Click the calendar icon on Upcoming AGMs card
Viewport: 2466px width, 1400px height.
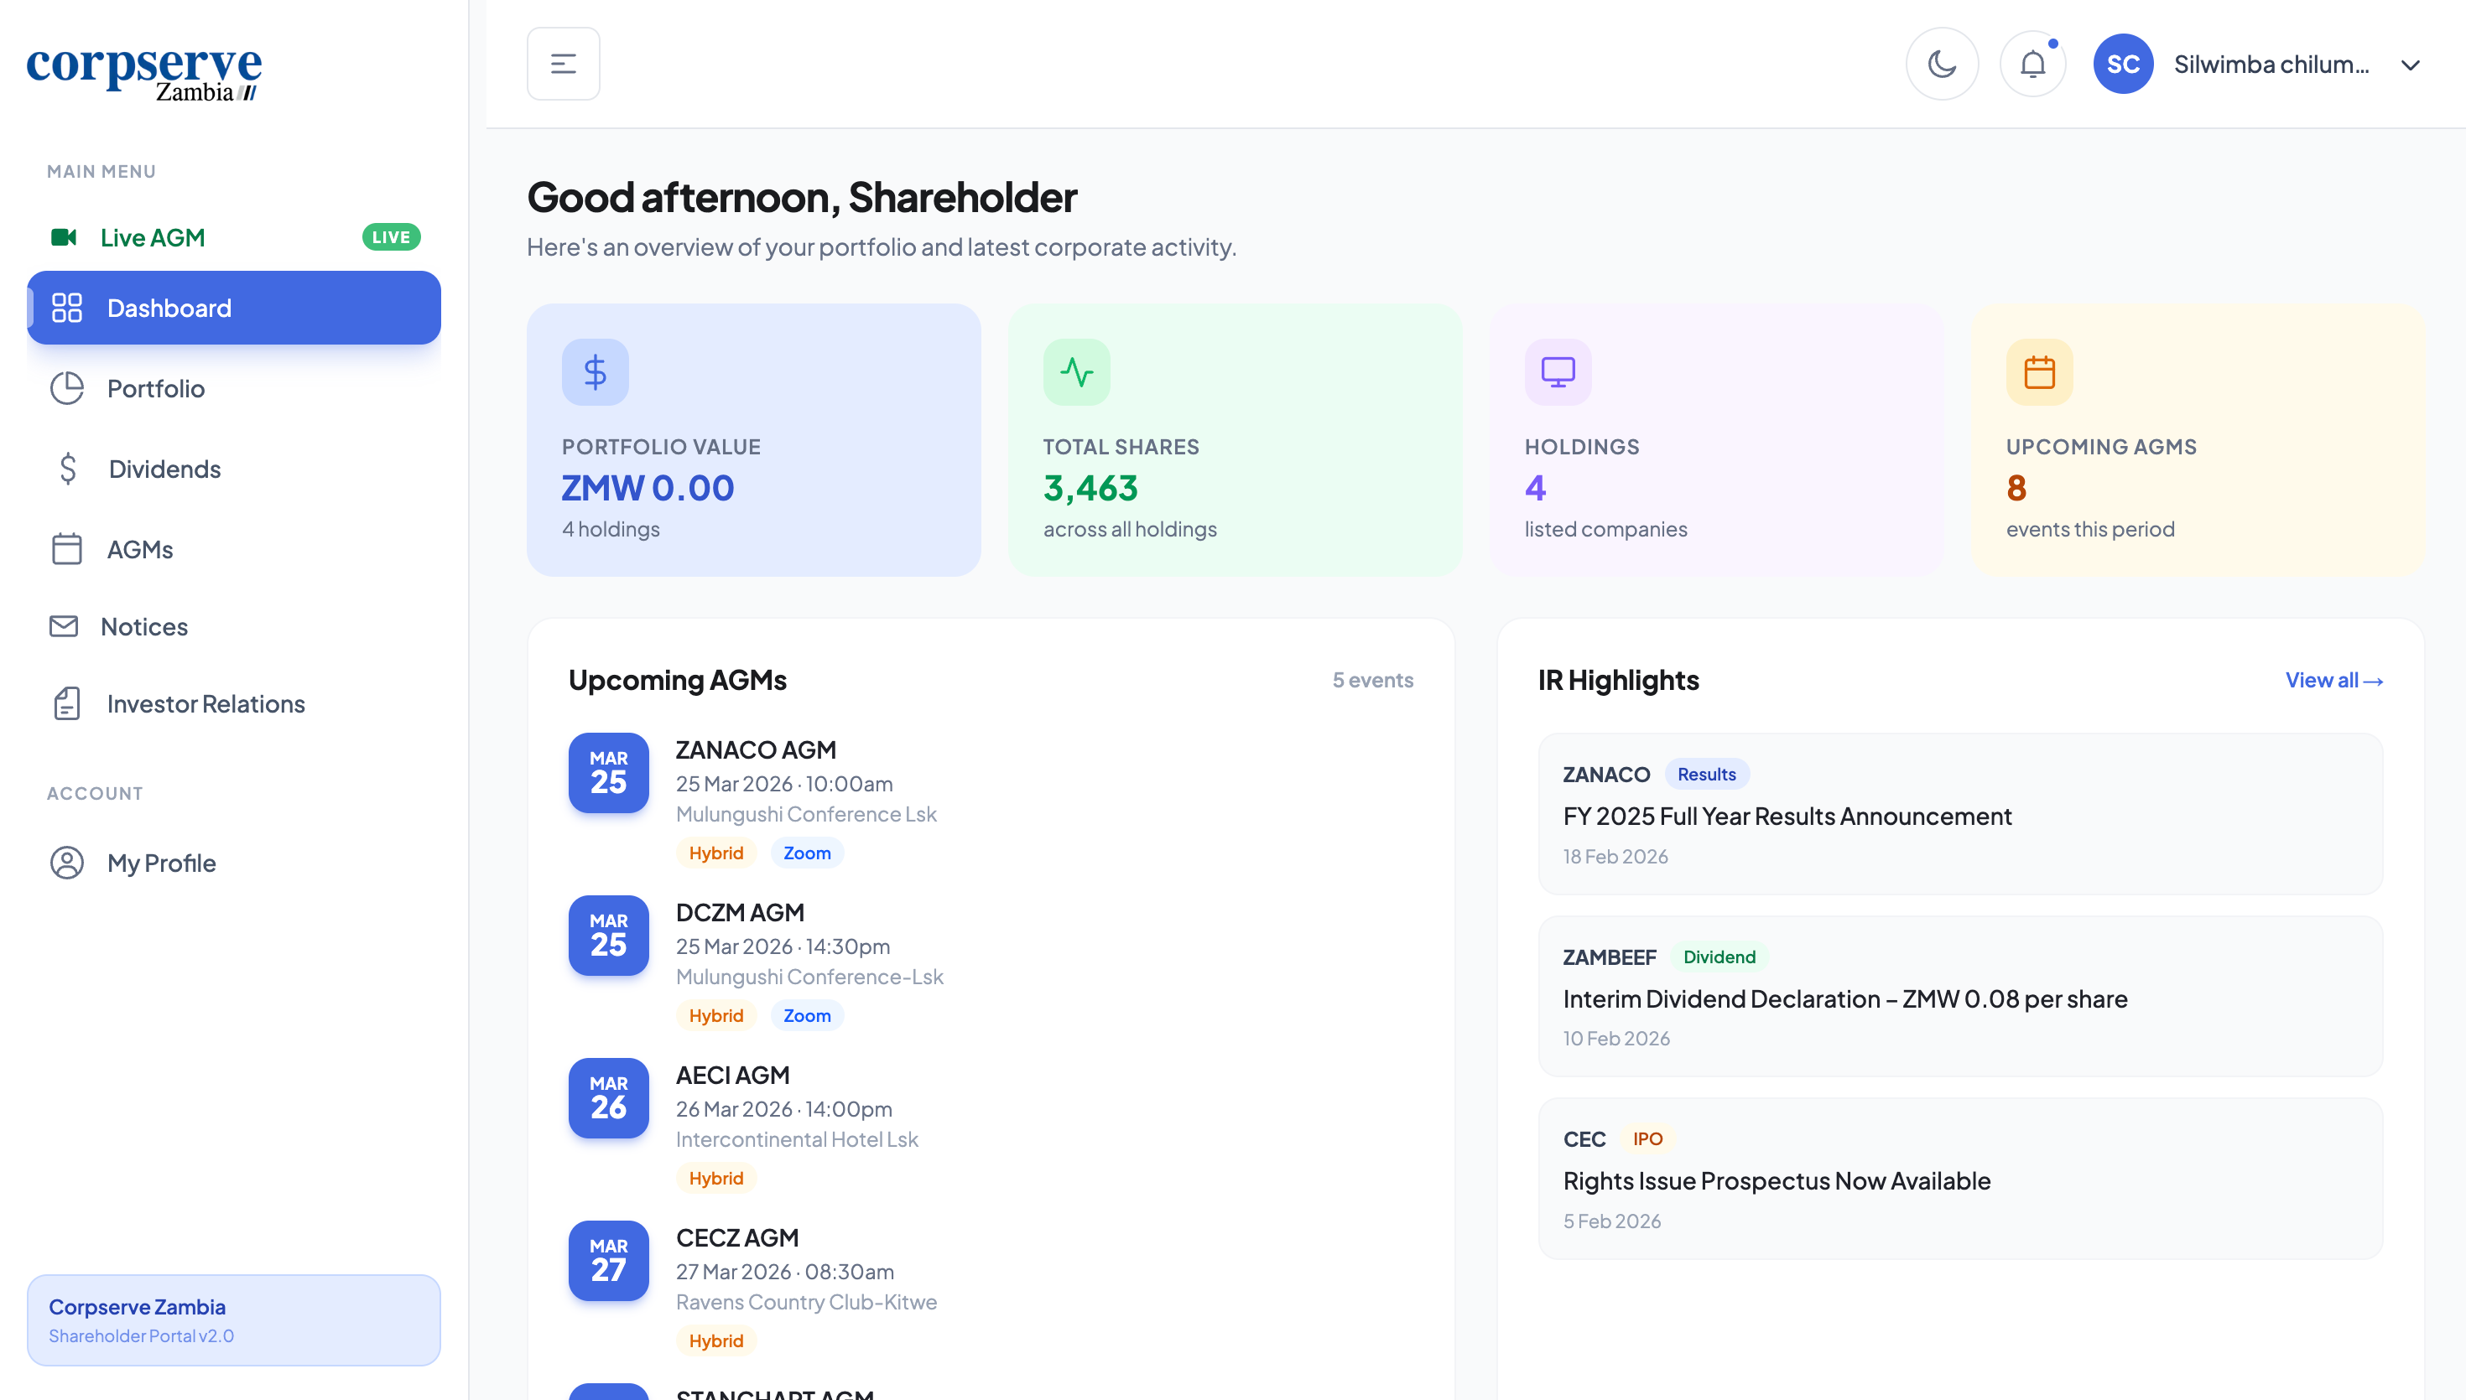coord(2038,371)
